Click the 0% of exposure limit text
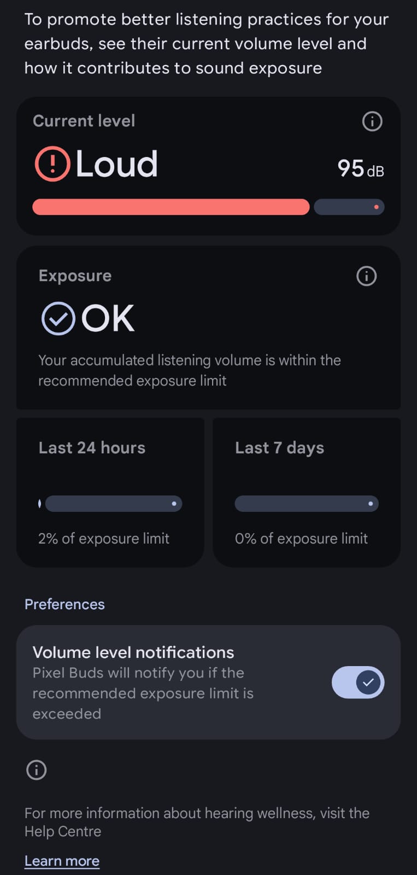 (301, 539)
